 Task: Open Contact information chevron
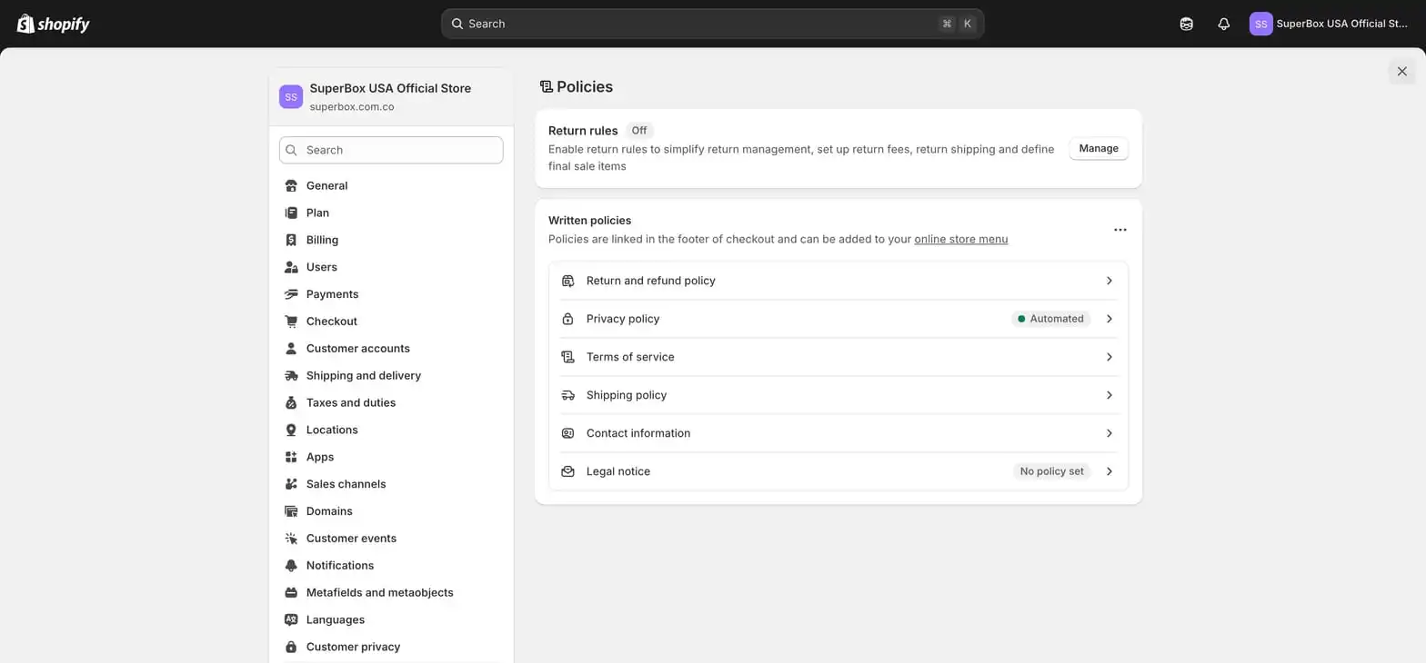click(x=1110, y=433)
